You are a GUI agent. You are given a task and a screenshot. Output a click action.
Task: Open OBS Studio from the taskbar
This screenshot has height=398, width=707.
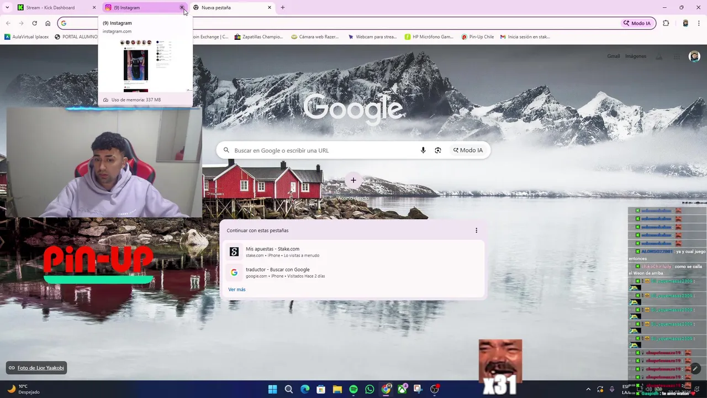tap(434, 389)
